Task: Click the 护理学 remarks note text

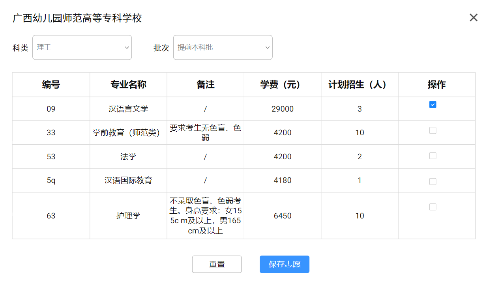Action: (205, 216)
